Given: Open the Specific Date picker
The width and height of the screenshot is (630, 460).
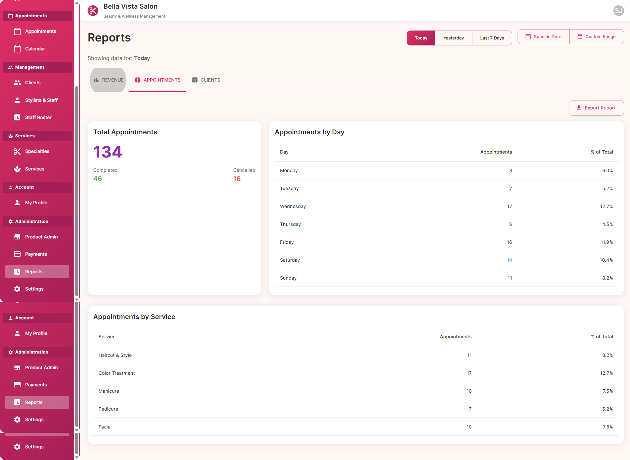Looking at the screenshot, I should coord(543,37).
